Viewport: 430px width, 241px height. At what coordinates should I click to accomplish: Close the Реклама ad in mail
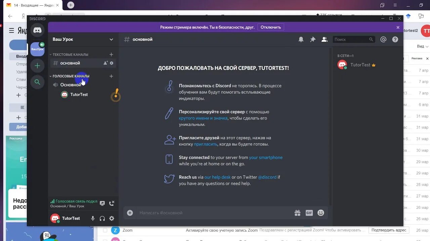tap(428, 59)
